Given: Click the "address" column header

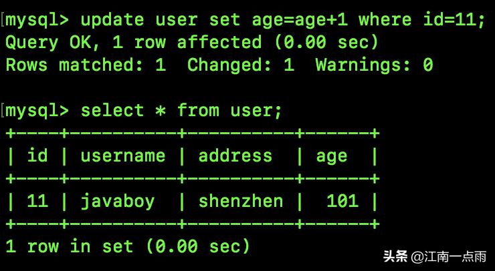Looking at the screenshot, I should (x=235, y=156).
